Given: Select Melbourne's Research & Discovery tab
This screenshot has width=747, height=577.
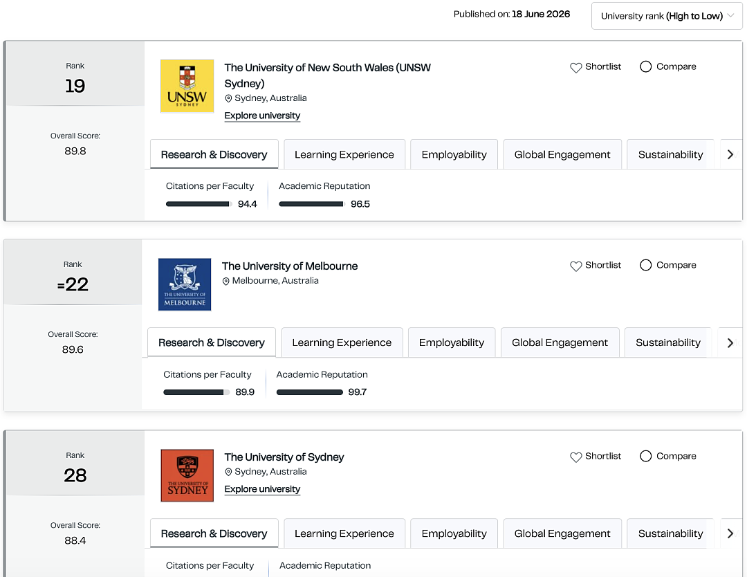Looking at the screenshot, I should click(212, 342).
